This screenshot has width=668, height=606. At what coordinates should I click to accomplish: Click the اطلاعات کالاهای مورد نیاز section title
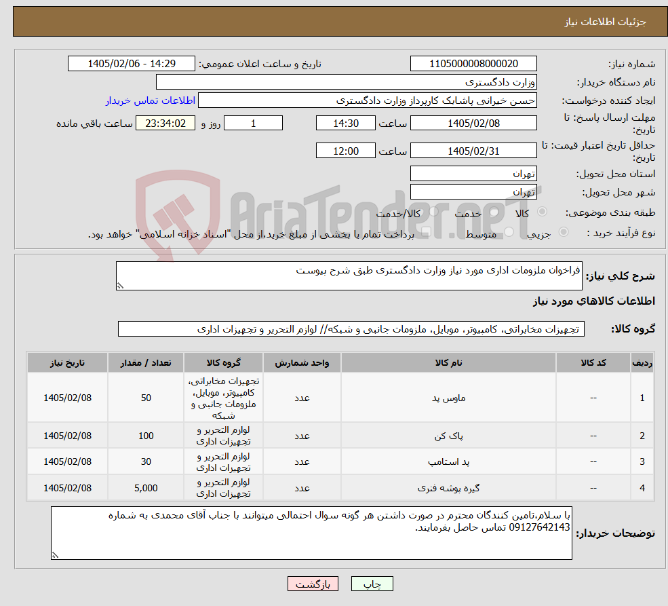594,301
